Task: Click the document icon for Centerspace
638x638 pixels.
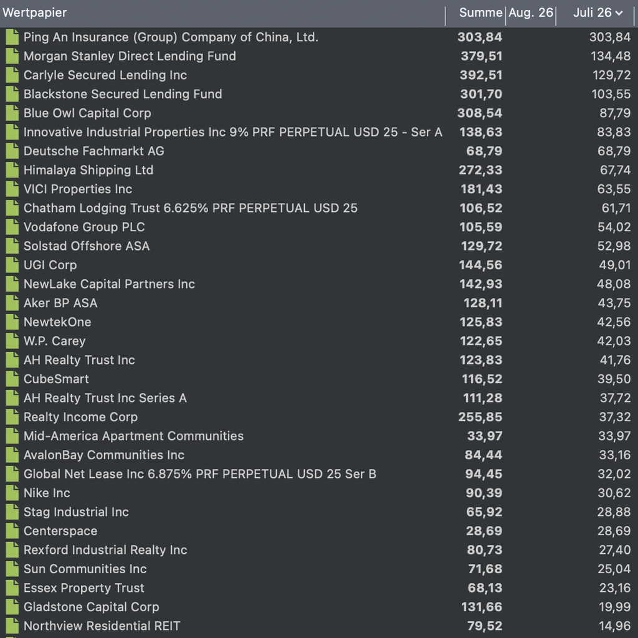Action: pos(12,531)
